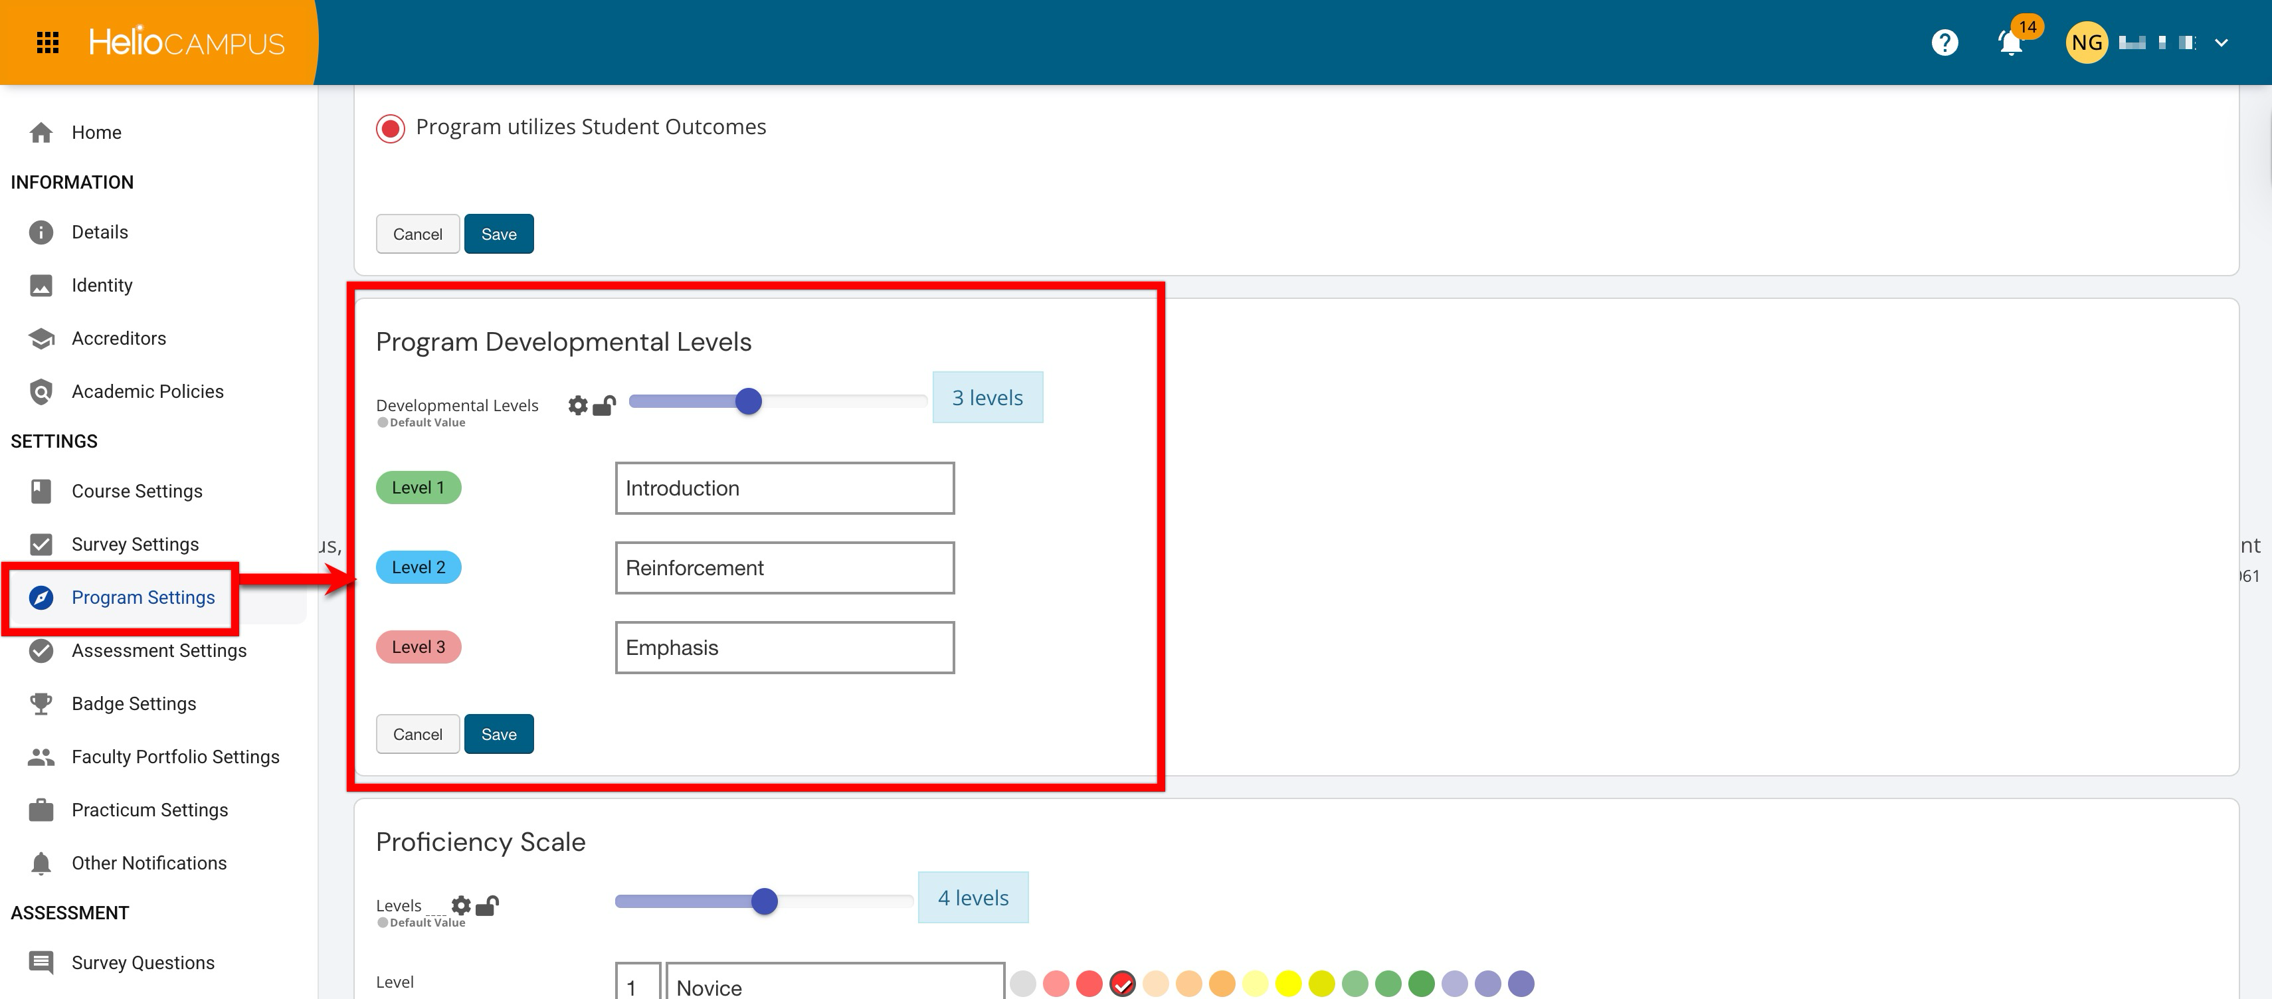Click the Proficiency Scale Levels gear icon
2272x999 pixels.
tap(460, 905)
